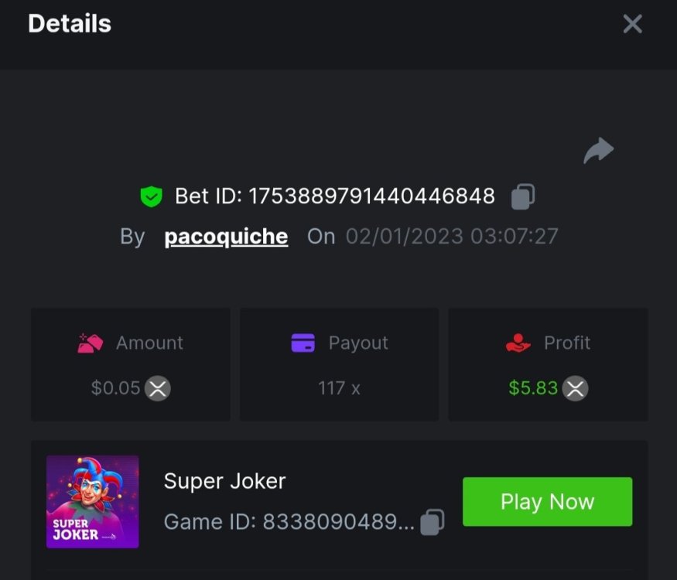Click the Super Joker game title
This screenshot has width=677, height=580.
tap(224, 481)
